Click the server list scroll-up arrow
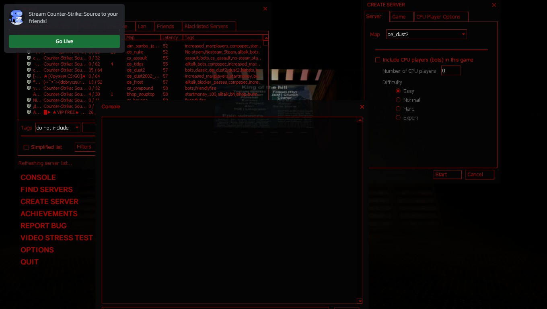This screenshot has width=547, height=309. 265,37
